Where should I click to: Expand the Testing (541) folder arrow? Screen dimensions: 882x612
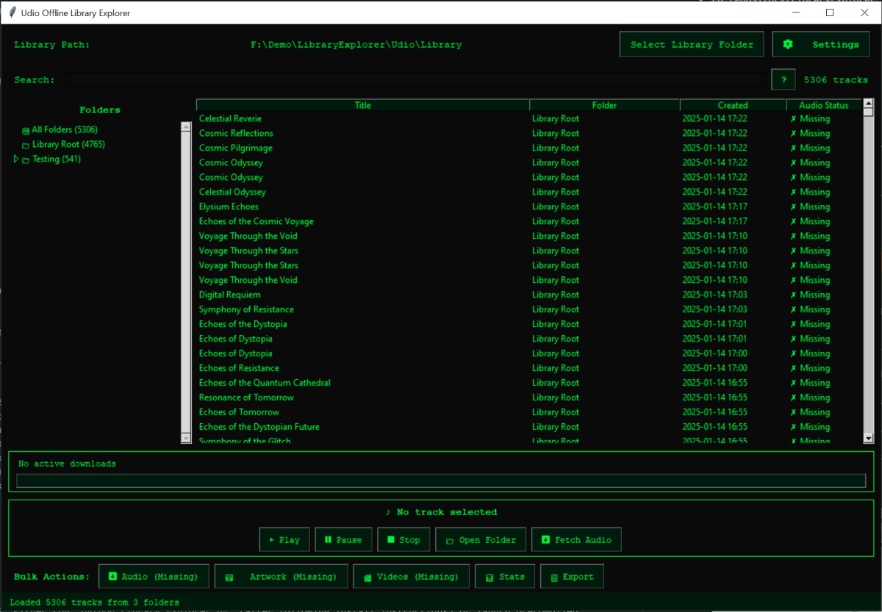pyautogui.click(x=16, y=159)
